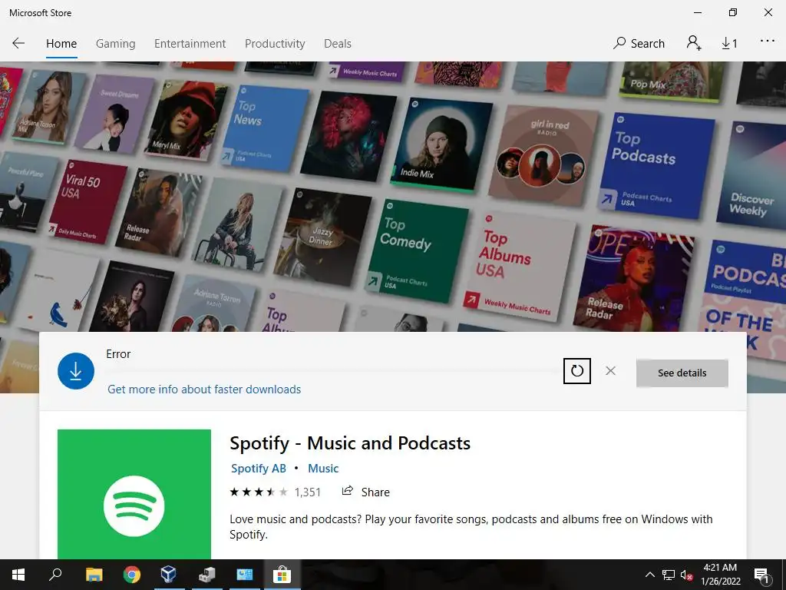The width and height of the screenshot is (786, 590).
Task: Click the star rating for Spotify
Action: tap(259, 492)
